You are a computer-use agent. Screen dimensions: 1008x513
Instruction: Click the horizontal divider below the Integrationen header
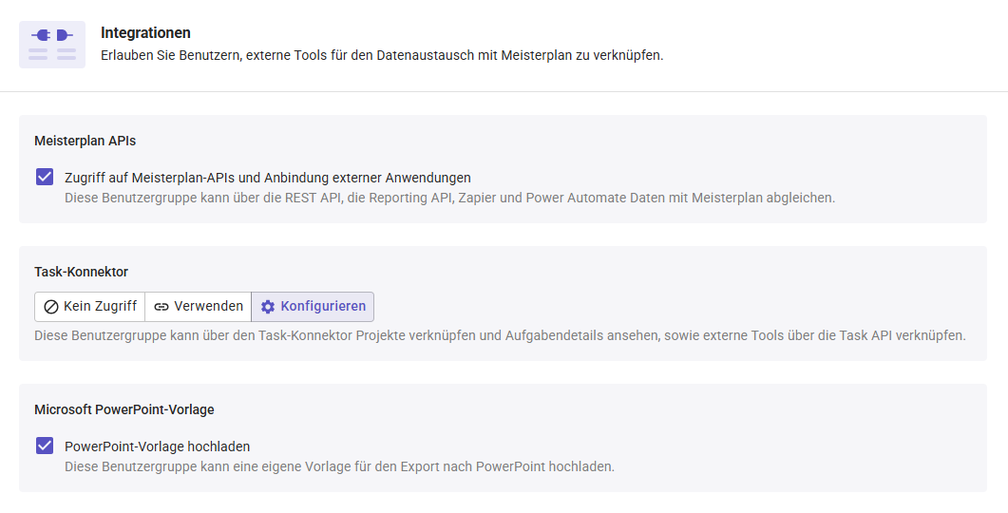(x=504, y=92)
